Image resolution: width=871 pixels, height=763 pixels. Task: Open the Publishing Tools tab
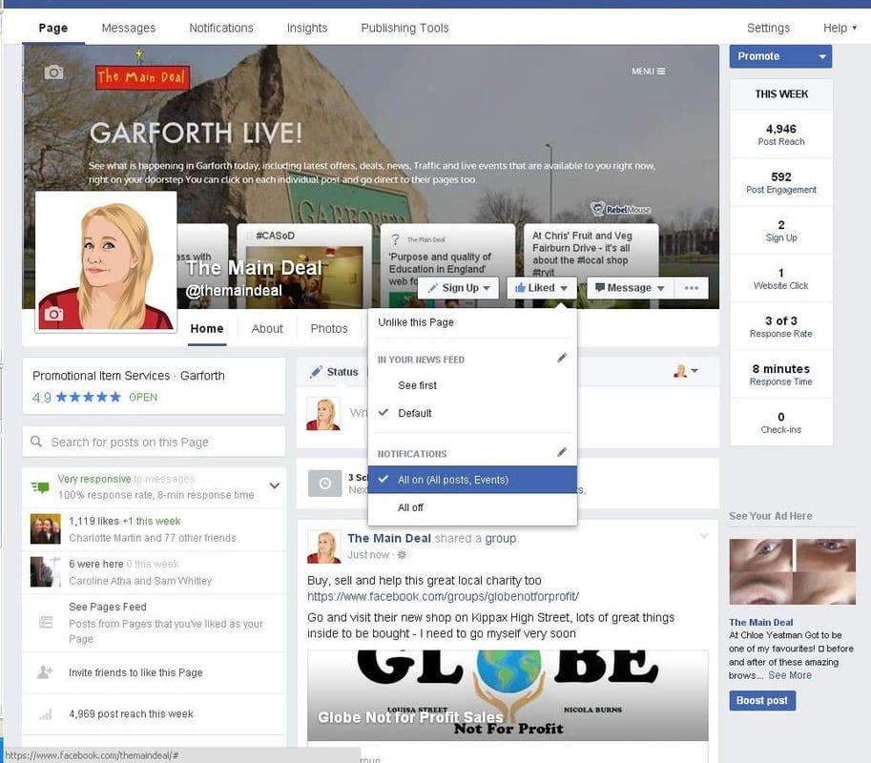click(x=404, y=28)
